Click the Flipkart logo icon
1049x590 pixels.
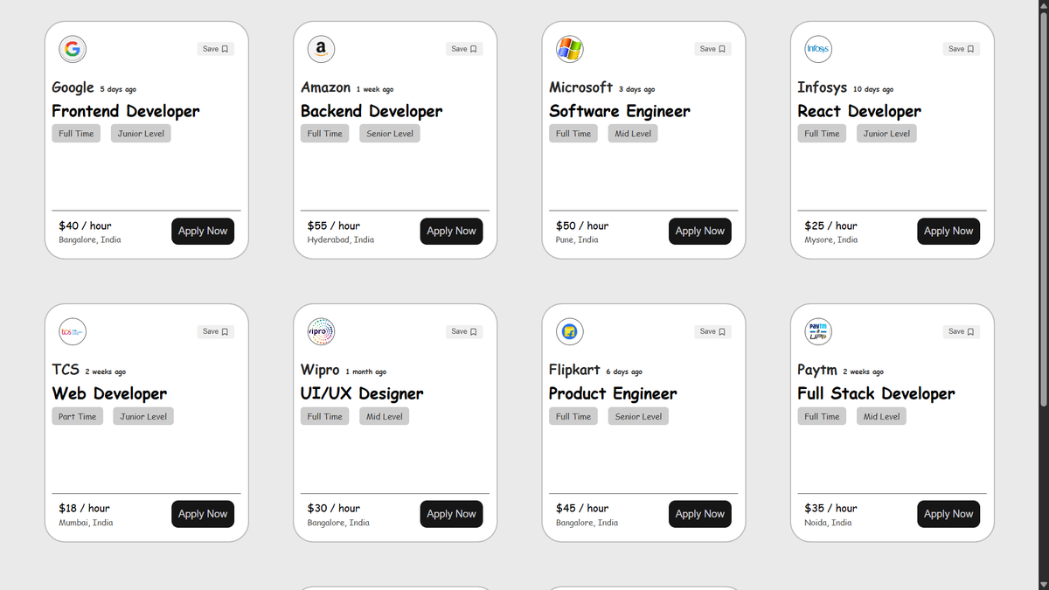click(x=570, y=331)
